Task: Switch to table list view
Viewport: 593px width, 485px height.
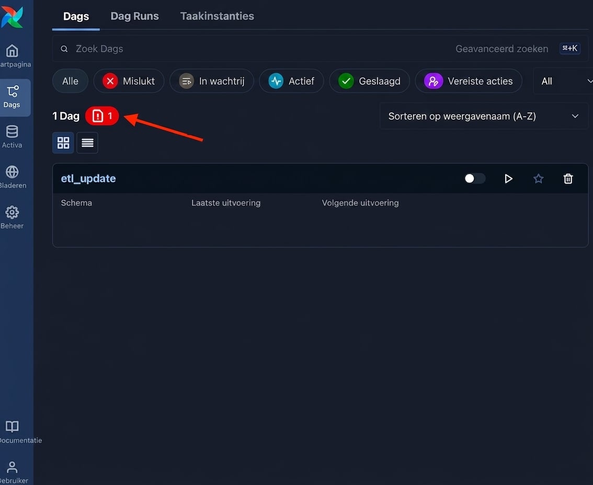Action: (87, 143)
